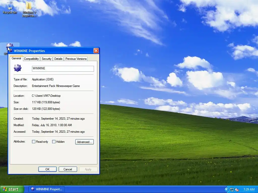The height and width of the screenshot is (193, 258).
Task: Open the Previous Versions tab
Action: [76, 59]
